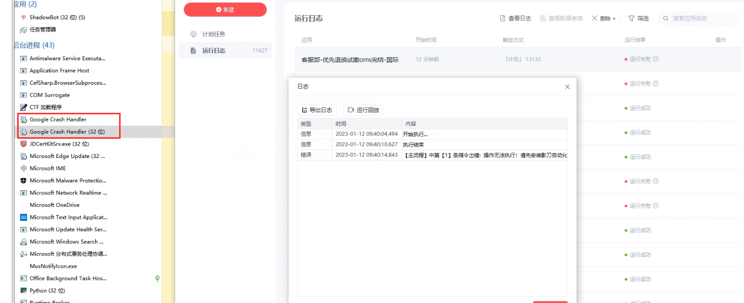Click the 触发方式 column header
The height and width of the screenshot is (303, 744).
(x=513, y=40)
